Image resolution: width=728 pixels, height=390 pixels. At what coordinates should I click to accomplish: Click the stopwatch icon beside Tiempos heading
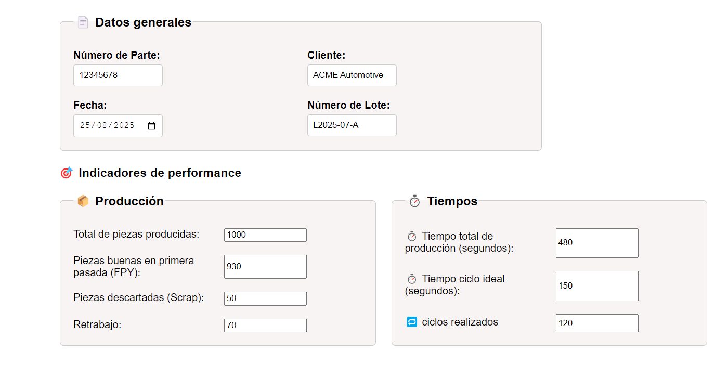[414, 201]
